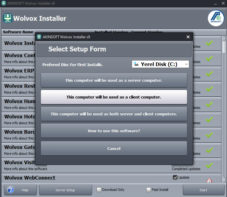Viewport: 227px width, 197px height.
Task: Open Help with the question mark button
Action: click(20, 190)
